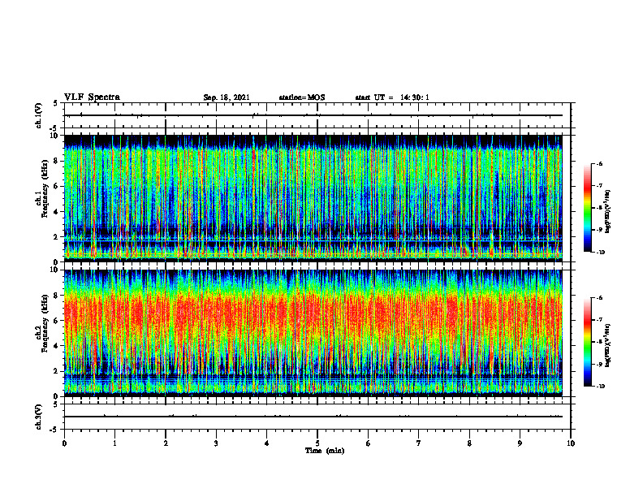The height and width of the screenshot is (497, 643).
Task: Click the ch.2 spectrogram panel
Action: click(313, 333)
